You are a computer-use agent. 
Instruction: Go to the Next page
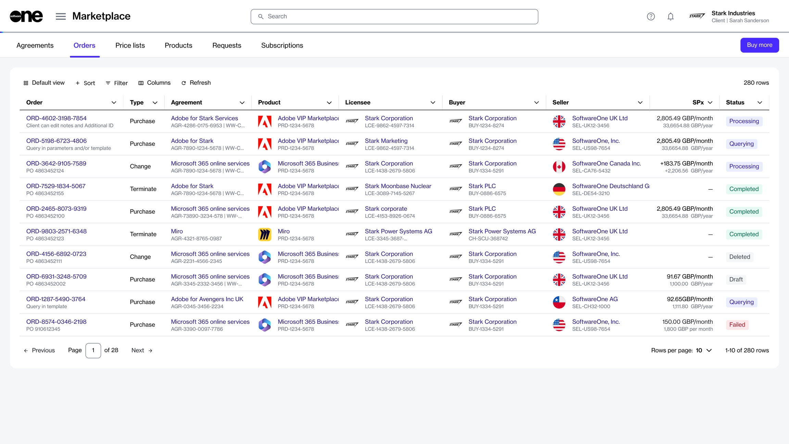pos(142,350)
